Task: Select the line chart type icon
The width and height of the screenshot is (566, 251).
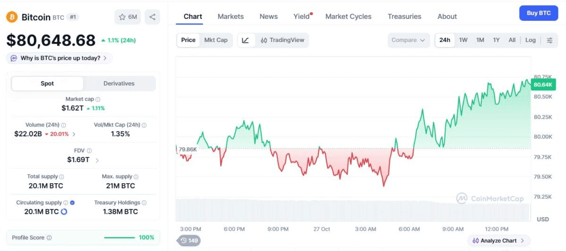Action: [x=245, y=40]
